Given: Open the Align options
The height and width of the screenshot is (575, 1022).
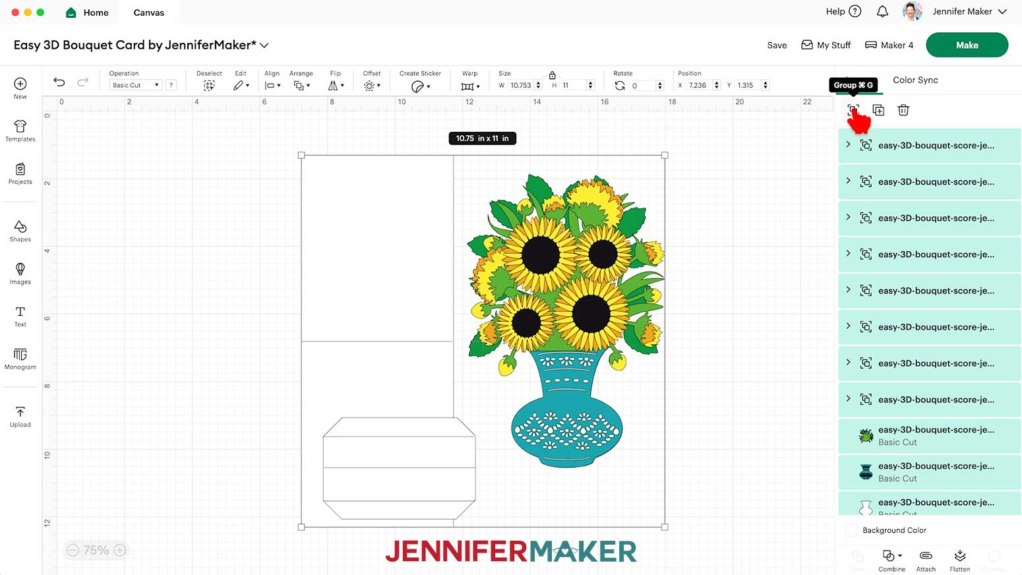Looking at the screenshot, I should [x=272, y=86].
